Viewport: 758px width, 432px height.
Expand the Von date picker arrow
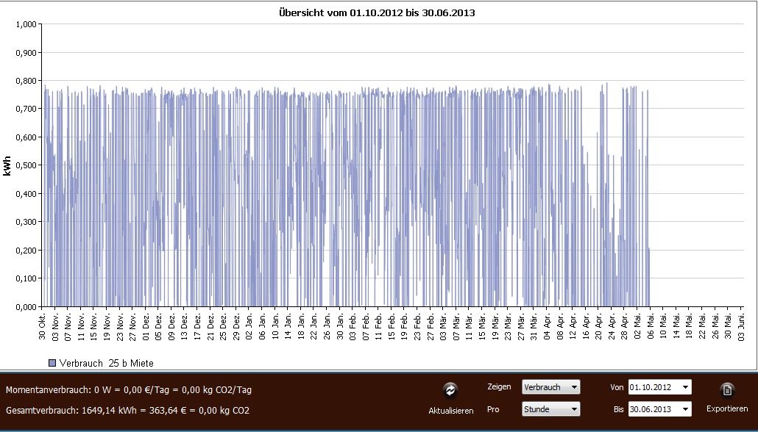click(x=686, y=386)
